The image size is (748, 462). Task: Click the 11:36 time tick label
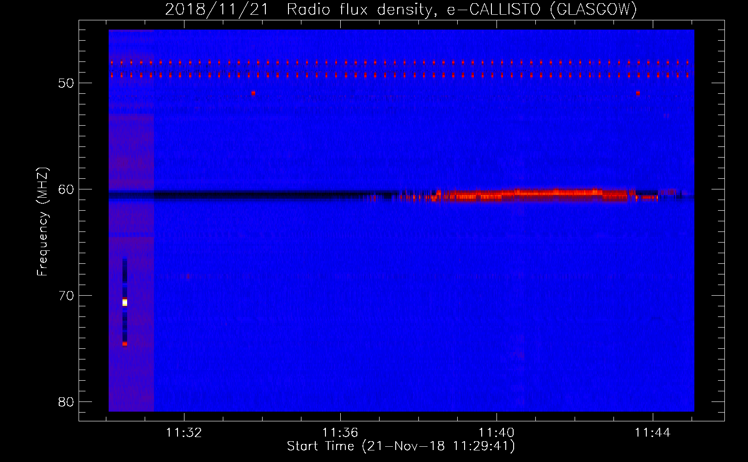tap(340, 433)
